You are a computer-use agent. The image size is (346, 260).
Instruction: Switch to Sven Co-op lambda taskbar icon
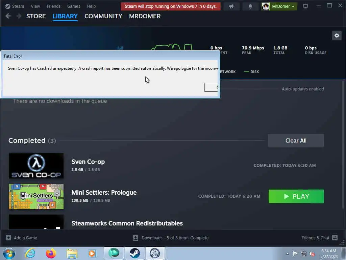(x=155, y=253)
